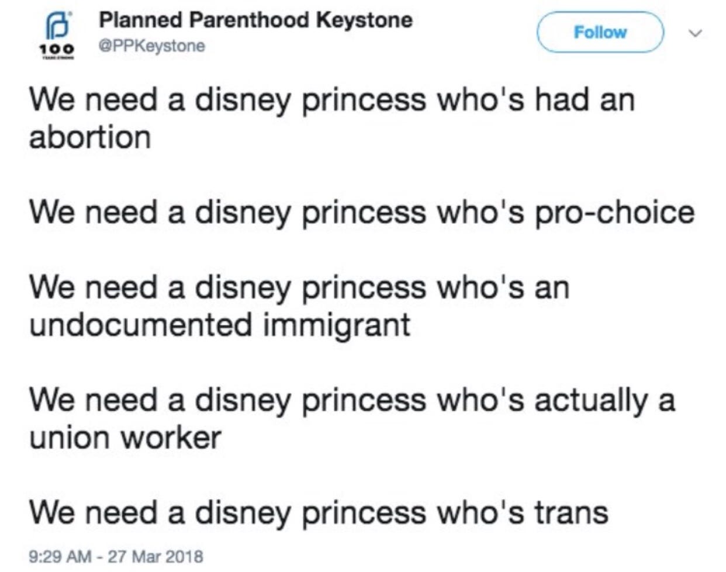Click the @PPKeystone handle
Viewport: 726px width, 572px height.
pyautogui.click(x=152, y=46)
